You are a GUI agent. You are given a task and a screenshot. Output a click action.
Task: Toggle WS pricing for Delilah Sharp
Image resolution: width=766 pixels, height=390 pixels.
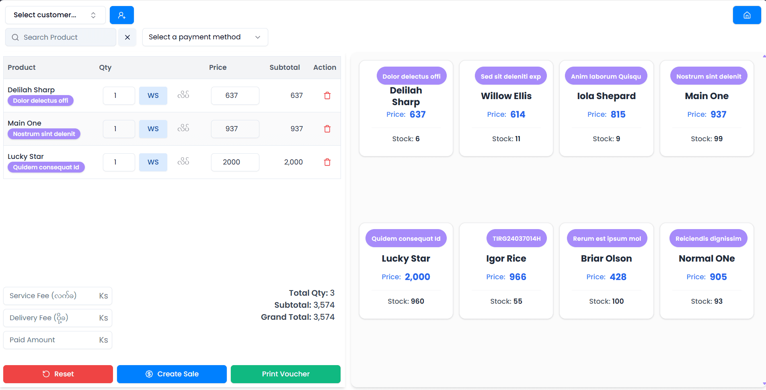pyautogui.click(x=153, y=95)
